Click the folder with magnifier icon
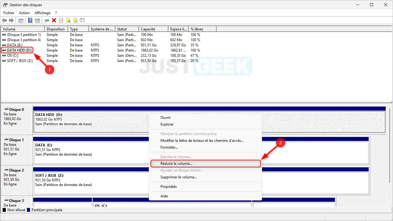This screenshot has width=393, height=221. (75, 21)
